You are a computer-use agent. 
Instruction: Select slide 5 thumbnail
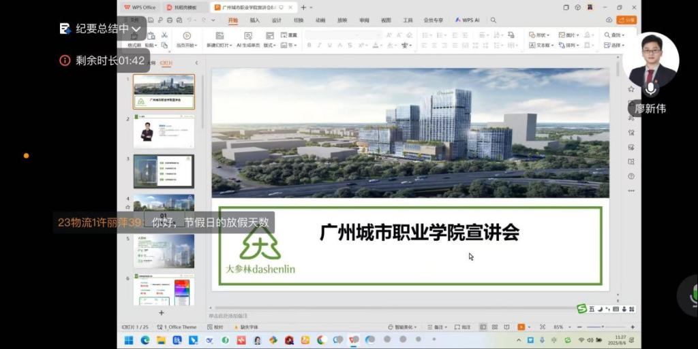[x=164, y=251]
